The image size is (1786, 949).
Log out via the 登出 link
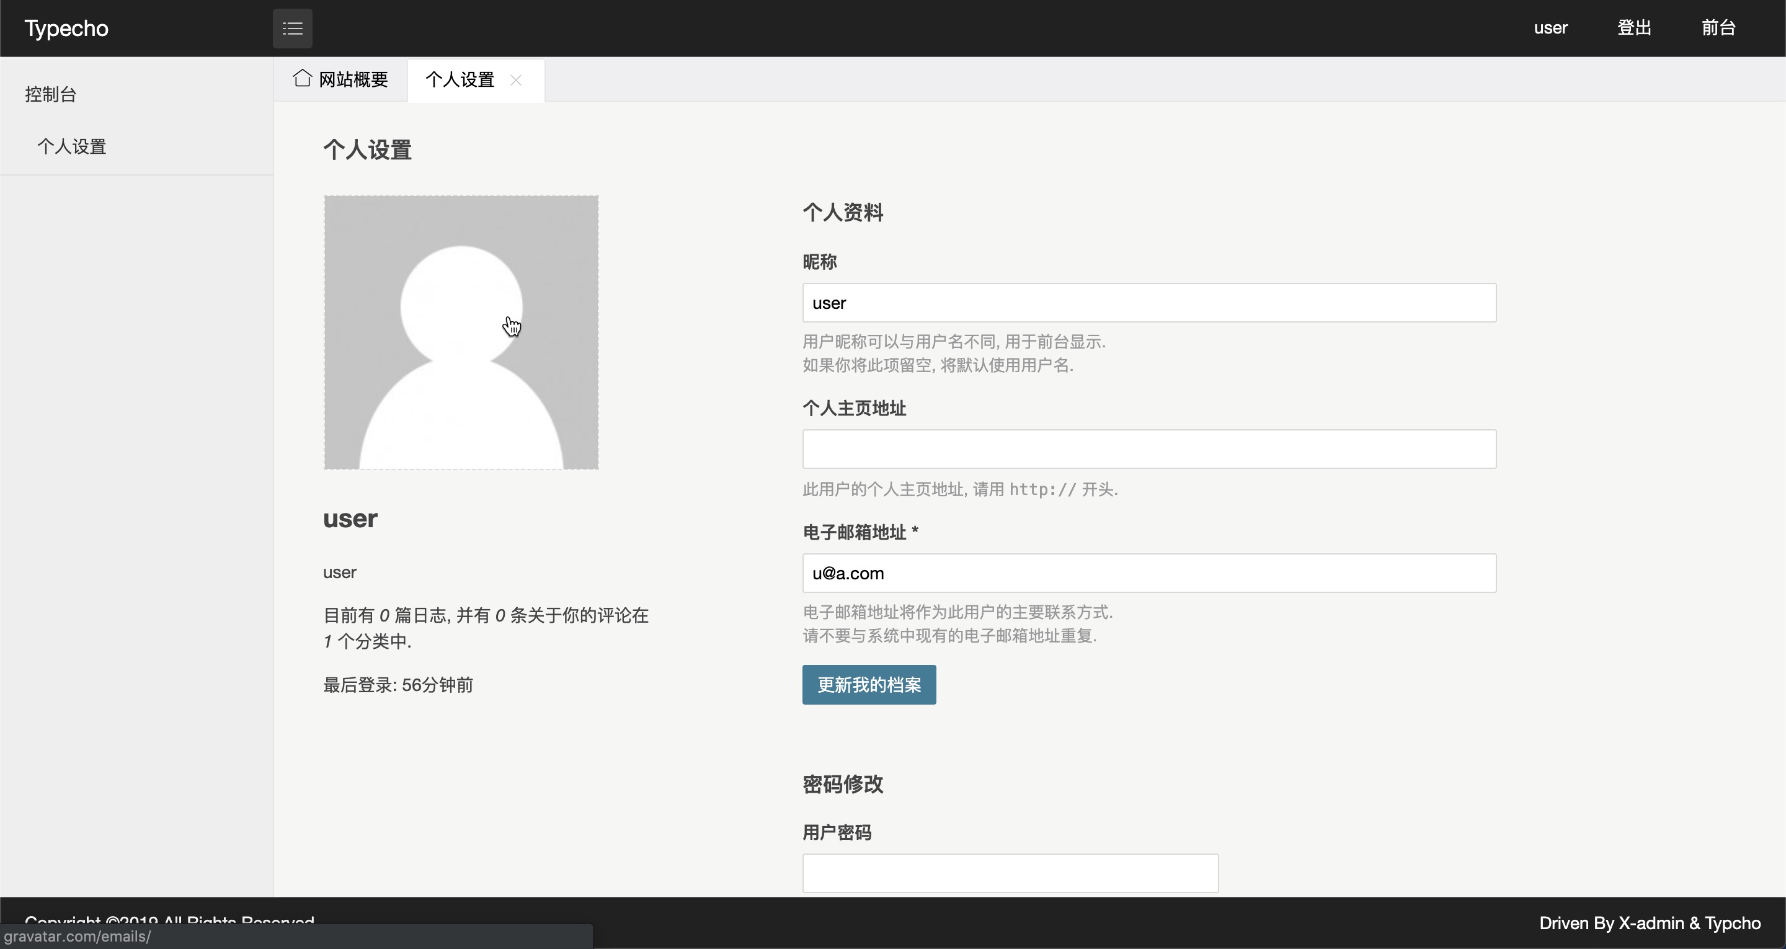pos(1634,29)
